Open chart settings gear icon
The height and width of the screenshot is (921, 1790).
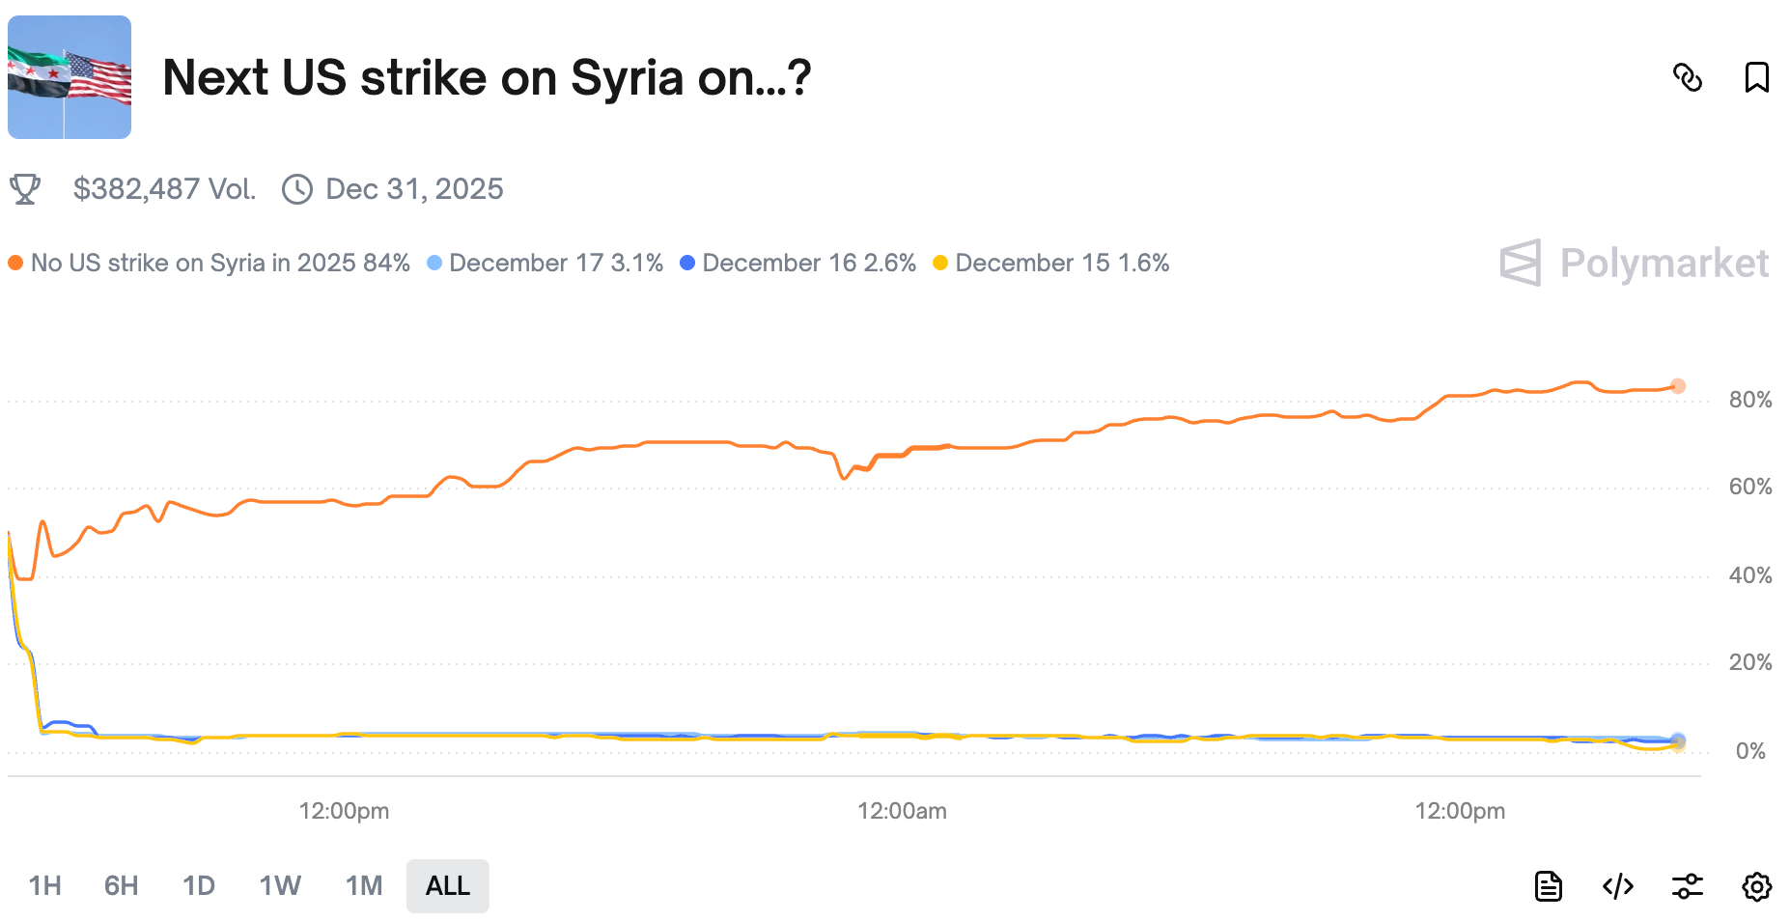click(x=1756, y=885)
